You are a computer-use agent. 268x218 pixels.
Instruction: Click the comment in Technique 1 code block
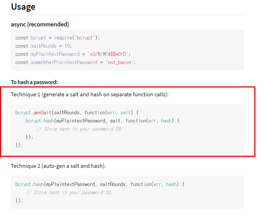(x=79, y=129)
